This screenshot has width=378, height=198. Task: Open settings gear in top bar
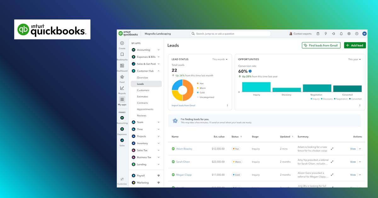point(349,34)
